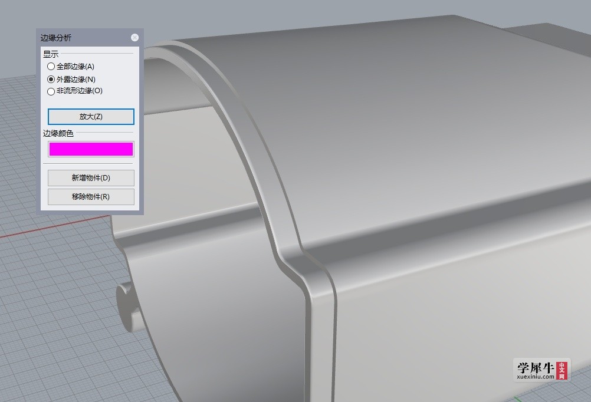Click the 新增物件(D) button
Image resolution: width=591 pixels, height=402 pixels.
pos(91,178)
